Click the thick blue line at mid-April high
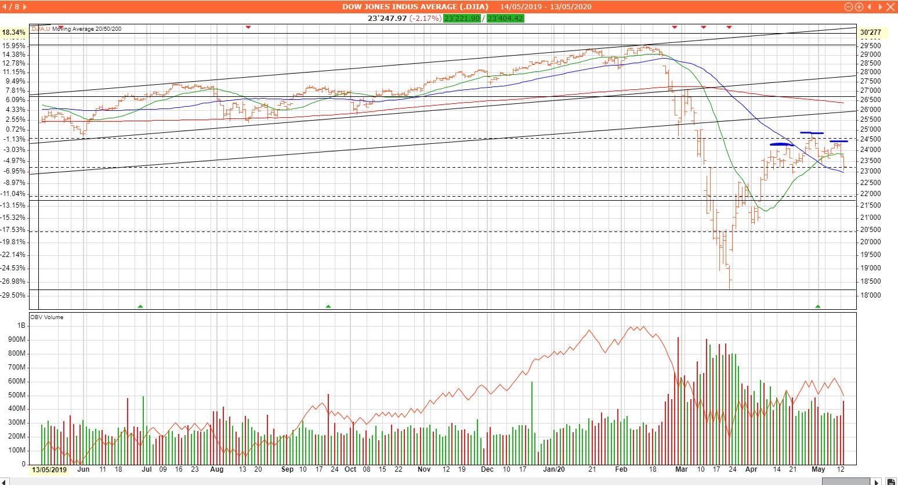This screenshot has width=898, height=485. tap(781, 144)
